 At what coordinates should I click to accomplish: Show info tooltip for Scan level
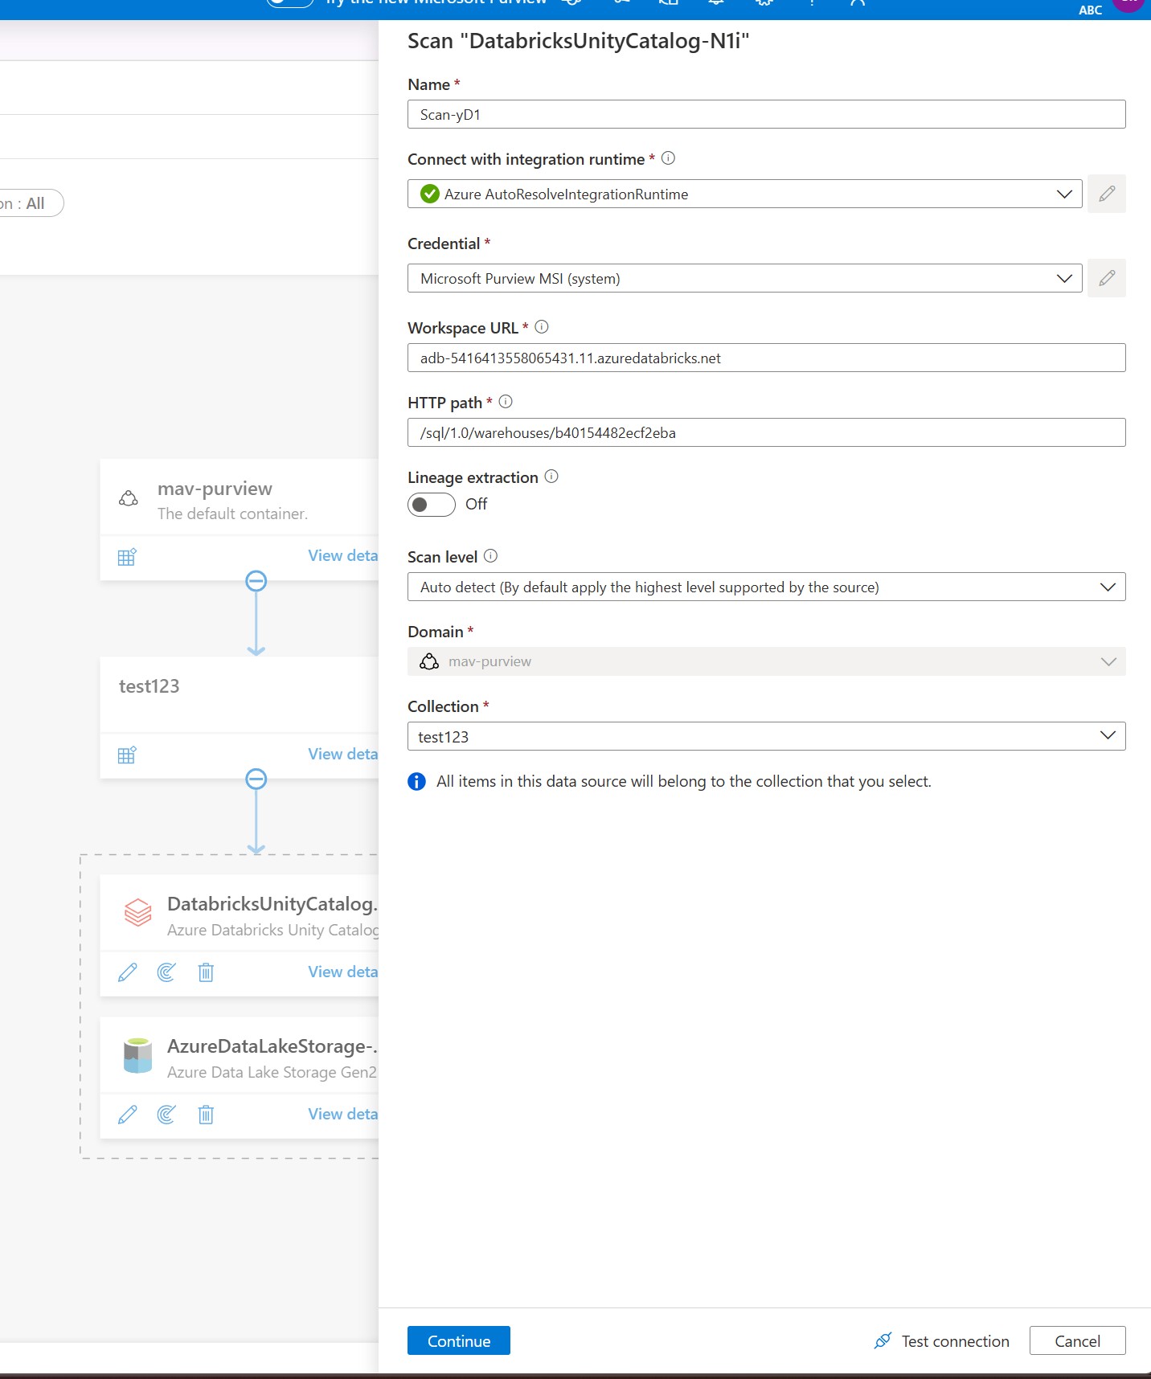(491, 556)
